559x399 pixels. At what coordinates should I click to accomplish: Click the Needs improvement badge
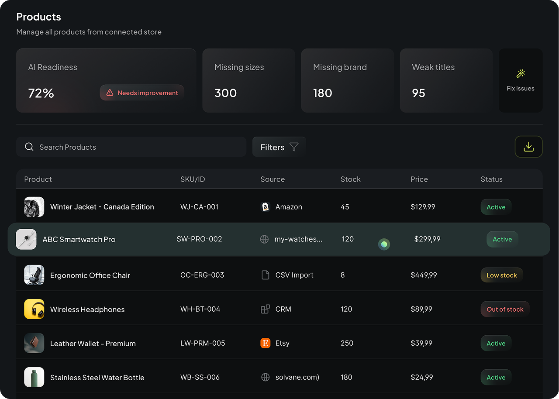[x=141, y=93]
